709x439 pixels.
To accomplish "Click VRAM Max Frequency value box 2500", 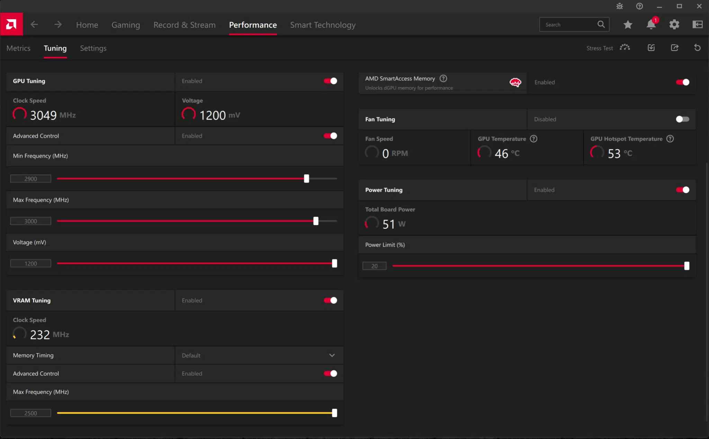I will [30, 413].
